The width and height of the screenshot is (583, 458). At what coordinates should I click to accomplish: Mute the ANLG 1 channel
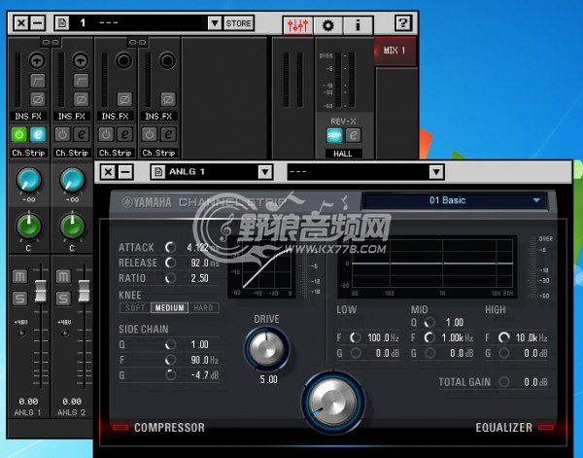pyautogui.click(x=19, y=276)
